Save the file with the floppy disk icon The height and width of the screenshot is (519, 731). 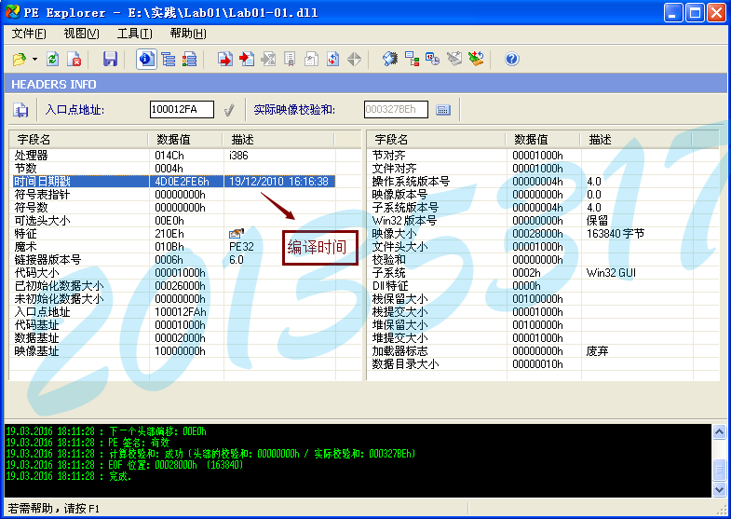tap(110, 60)
